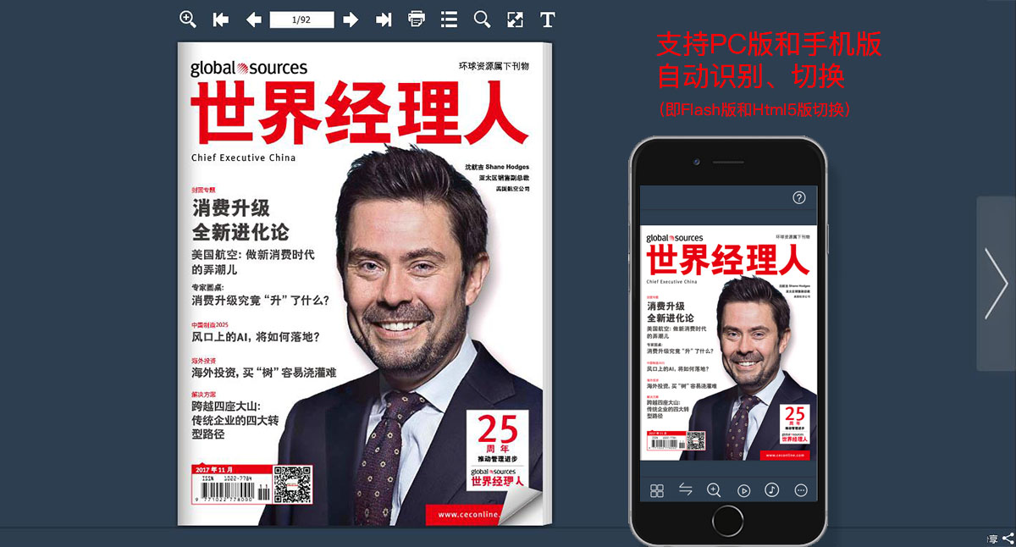Jump to the first page
This screenshot has height=547, width=1016.
coord(221,19)
